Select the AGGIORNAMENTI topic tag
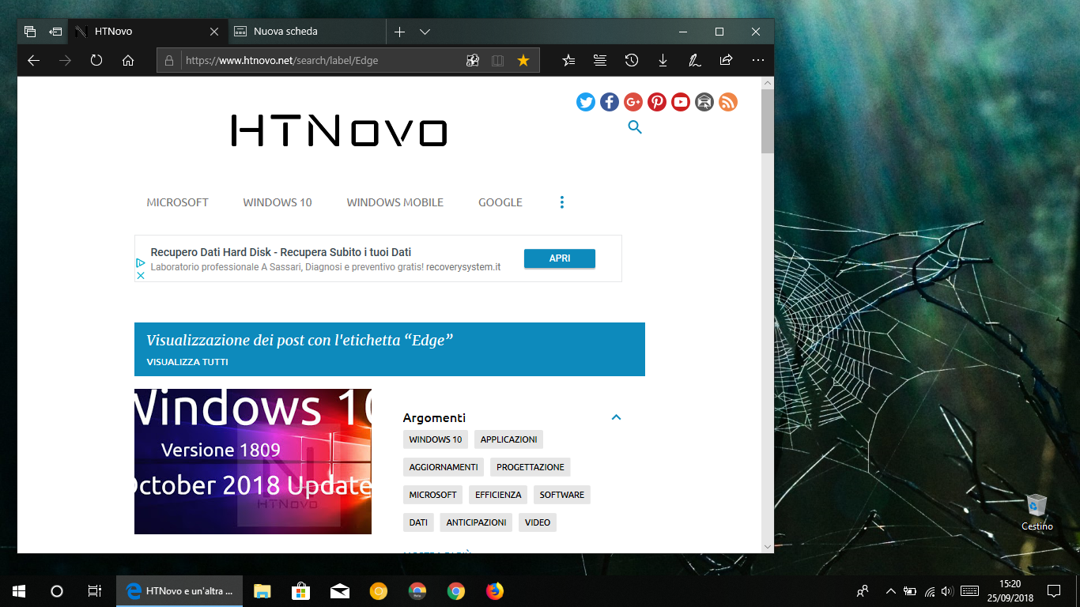The height and width of the screenshot is (607, 1080). 444,467
